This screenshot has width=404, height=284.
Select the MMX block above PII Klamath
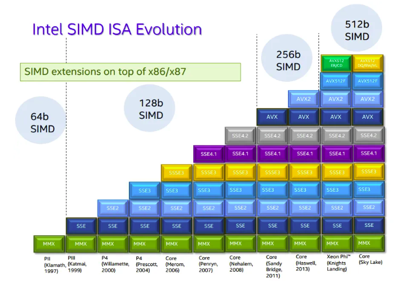[49, 244]
